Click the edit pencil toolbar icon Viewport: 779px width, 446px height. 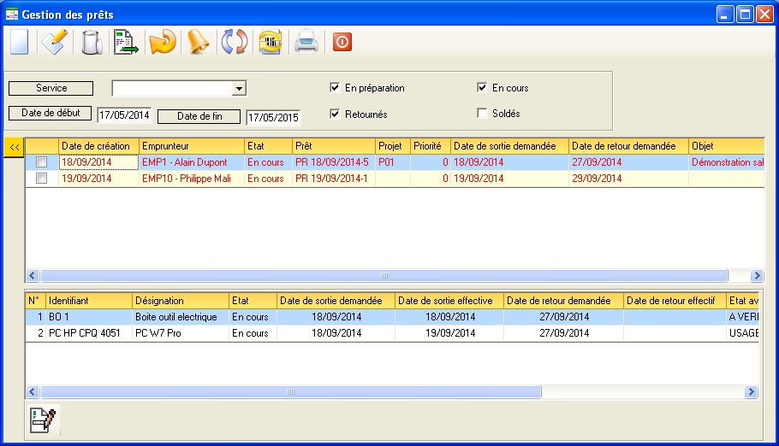(x=54, y=42)
